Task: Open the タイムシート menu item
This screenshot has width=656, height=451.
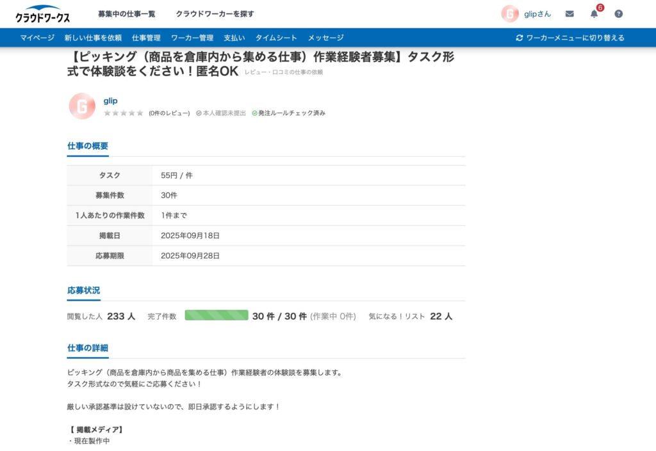Action: [x=276, y=38]
